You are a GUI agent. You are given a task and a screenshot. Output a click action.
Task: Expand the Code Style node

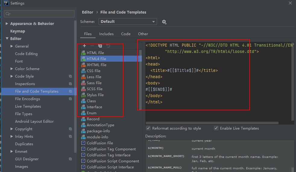tap(12, 76)
